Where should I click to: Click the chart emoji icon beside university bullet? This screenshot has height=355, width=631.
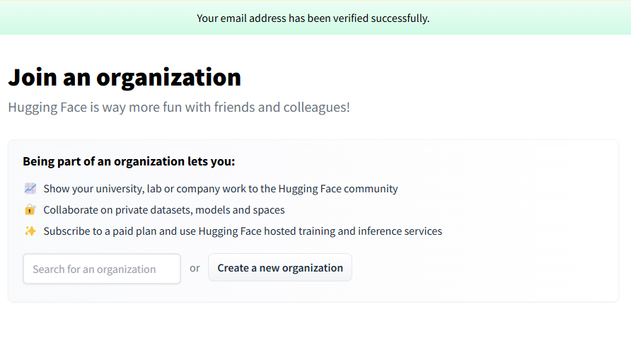[30, 189]
